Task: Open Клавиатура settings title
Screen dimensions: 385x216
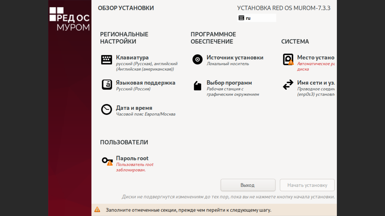Action: [132, 58]
